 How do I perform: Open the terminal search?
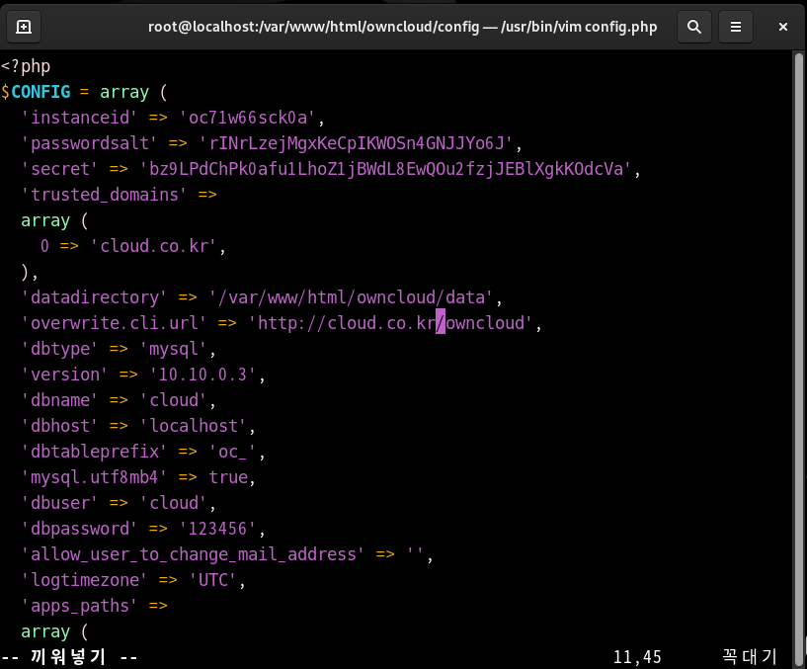(x=694, y=27)
